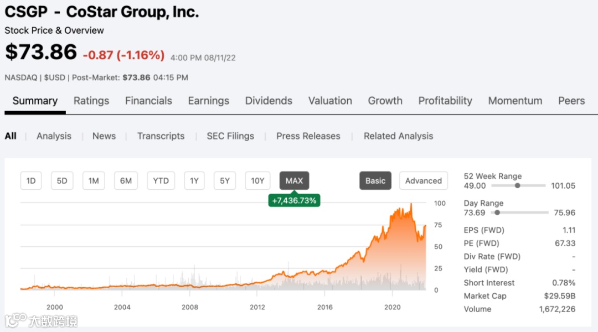The height and width of the screenshot is (332, 598).
Task: Switch chart range to YTD
Action: (x=161, y=181)
